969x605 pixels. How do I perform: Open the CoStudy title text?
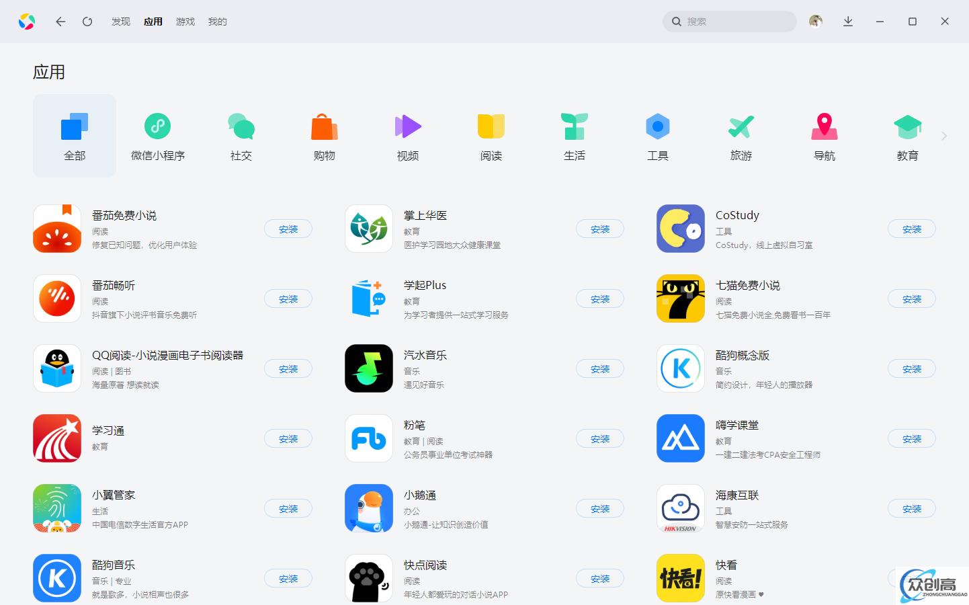pyautogui.click(x=737, y=215)
